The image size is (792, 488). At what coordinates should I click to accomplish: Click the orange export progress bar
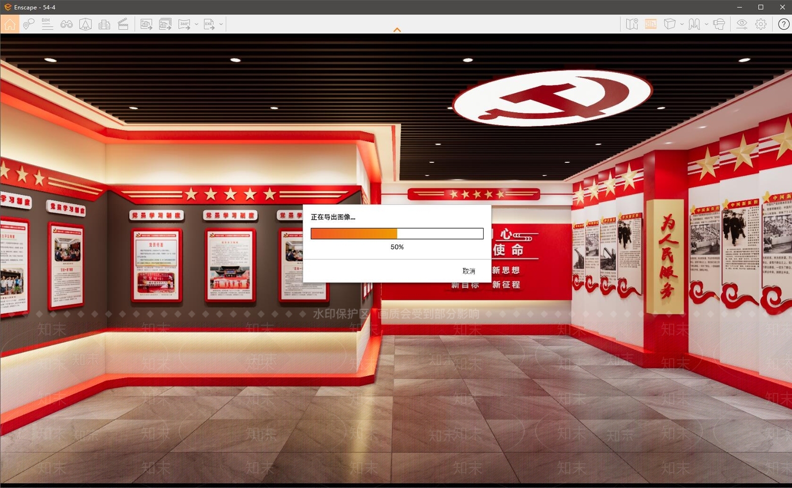[x=397, y=234]
